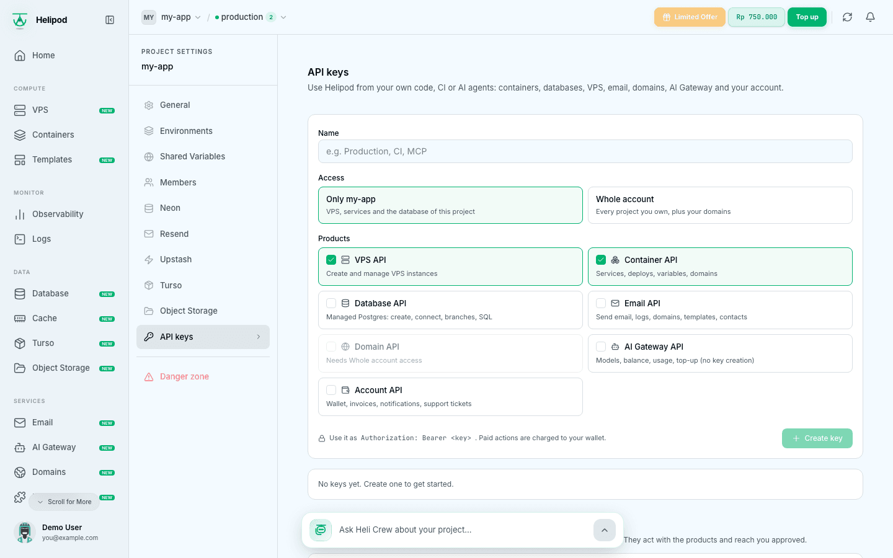893x558 pixels.
Task: Click the Cache memory icon
Action: point(20,318)
